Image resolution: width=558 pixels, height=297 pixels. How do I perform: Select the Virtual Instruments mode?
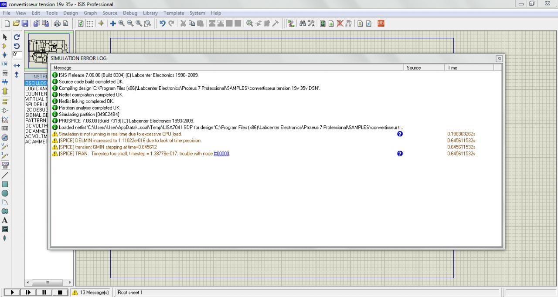pos(5,165)
